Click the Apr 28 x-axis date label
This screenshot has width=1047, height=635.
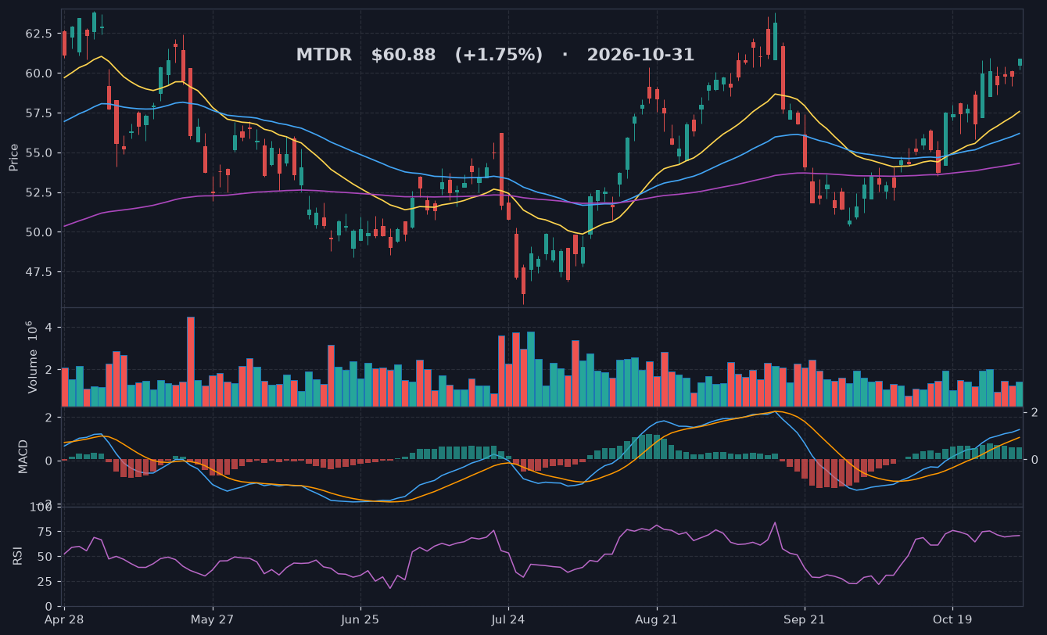(x=64, y=619)
